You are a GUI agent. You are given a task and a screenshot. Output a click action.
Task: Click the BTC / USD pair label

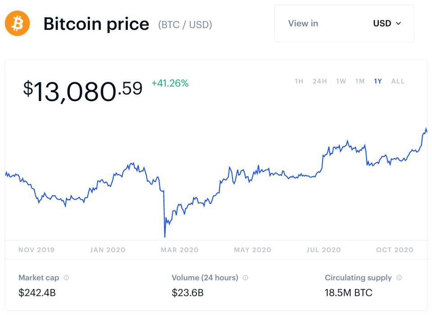click(x=186, y=25)
